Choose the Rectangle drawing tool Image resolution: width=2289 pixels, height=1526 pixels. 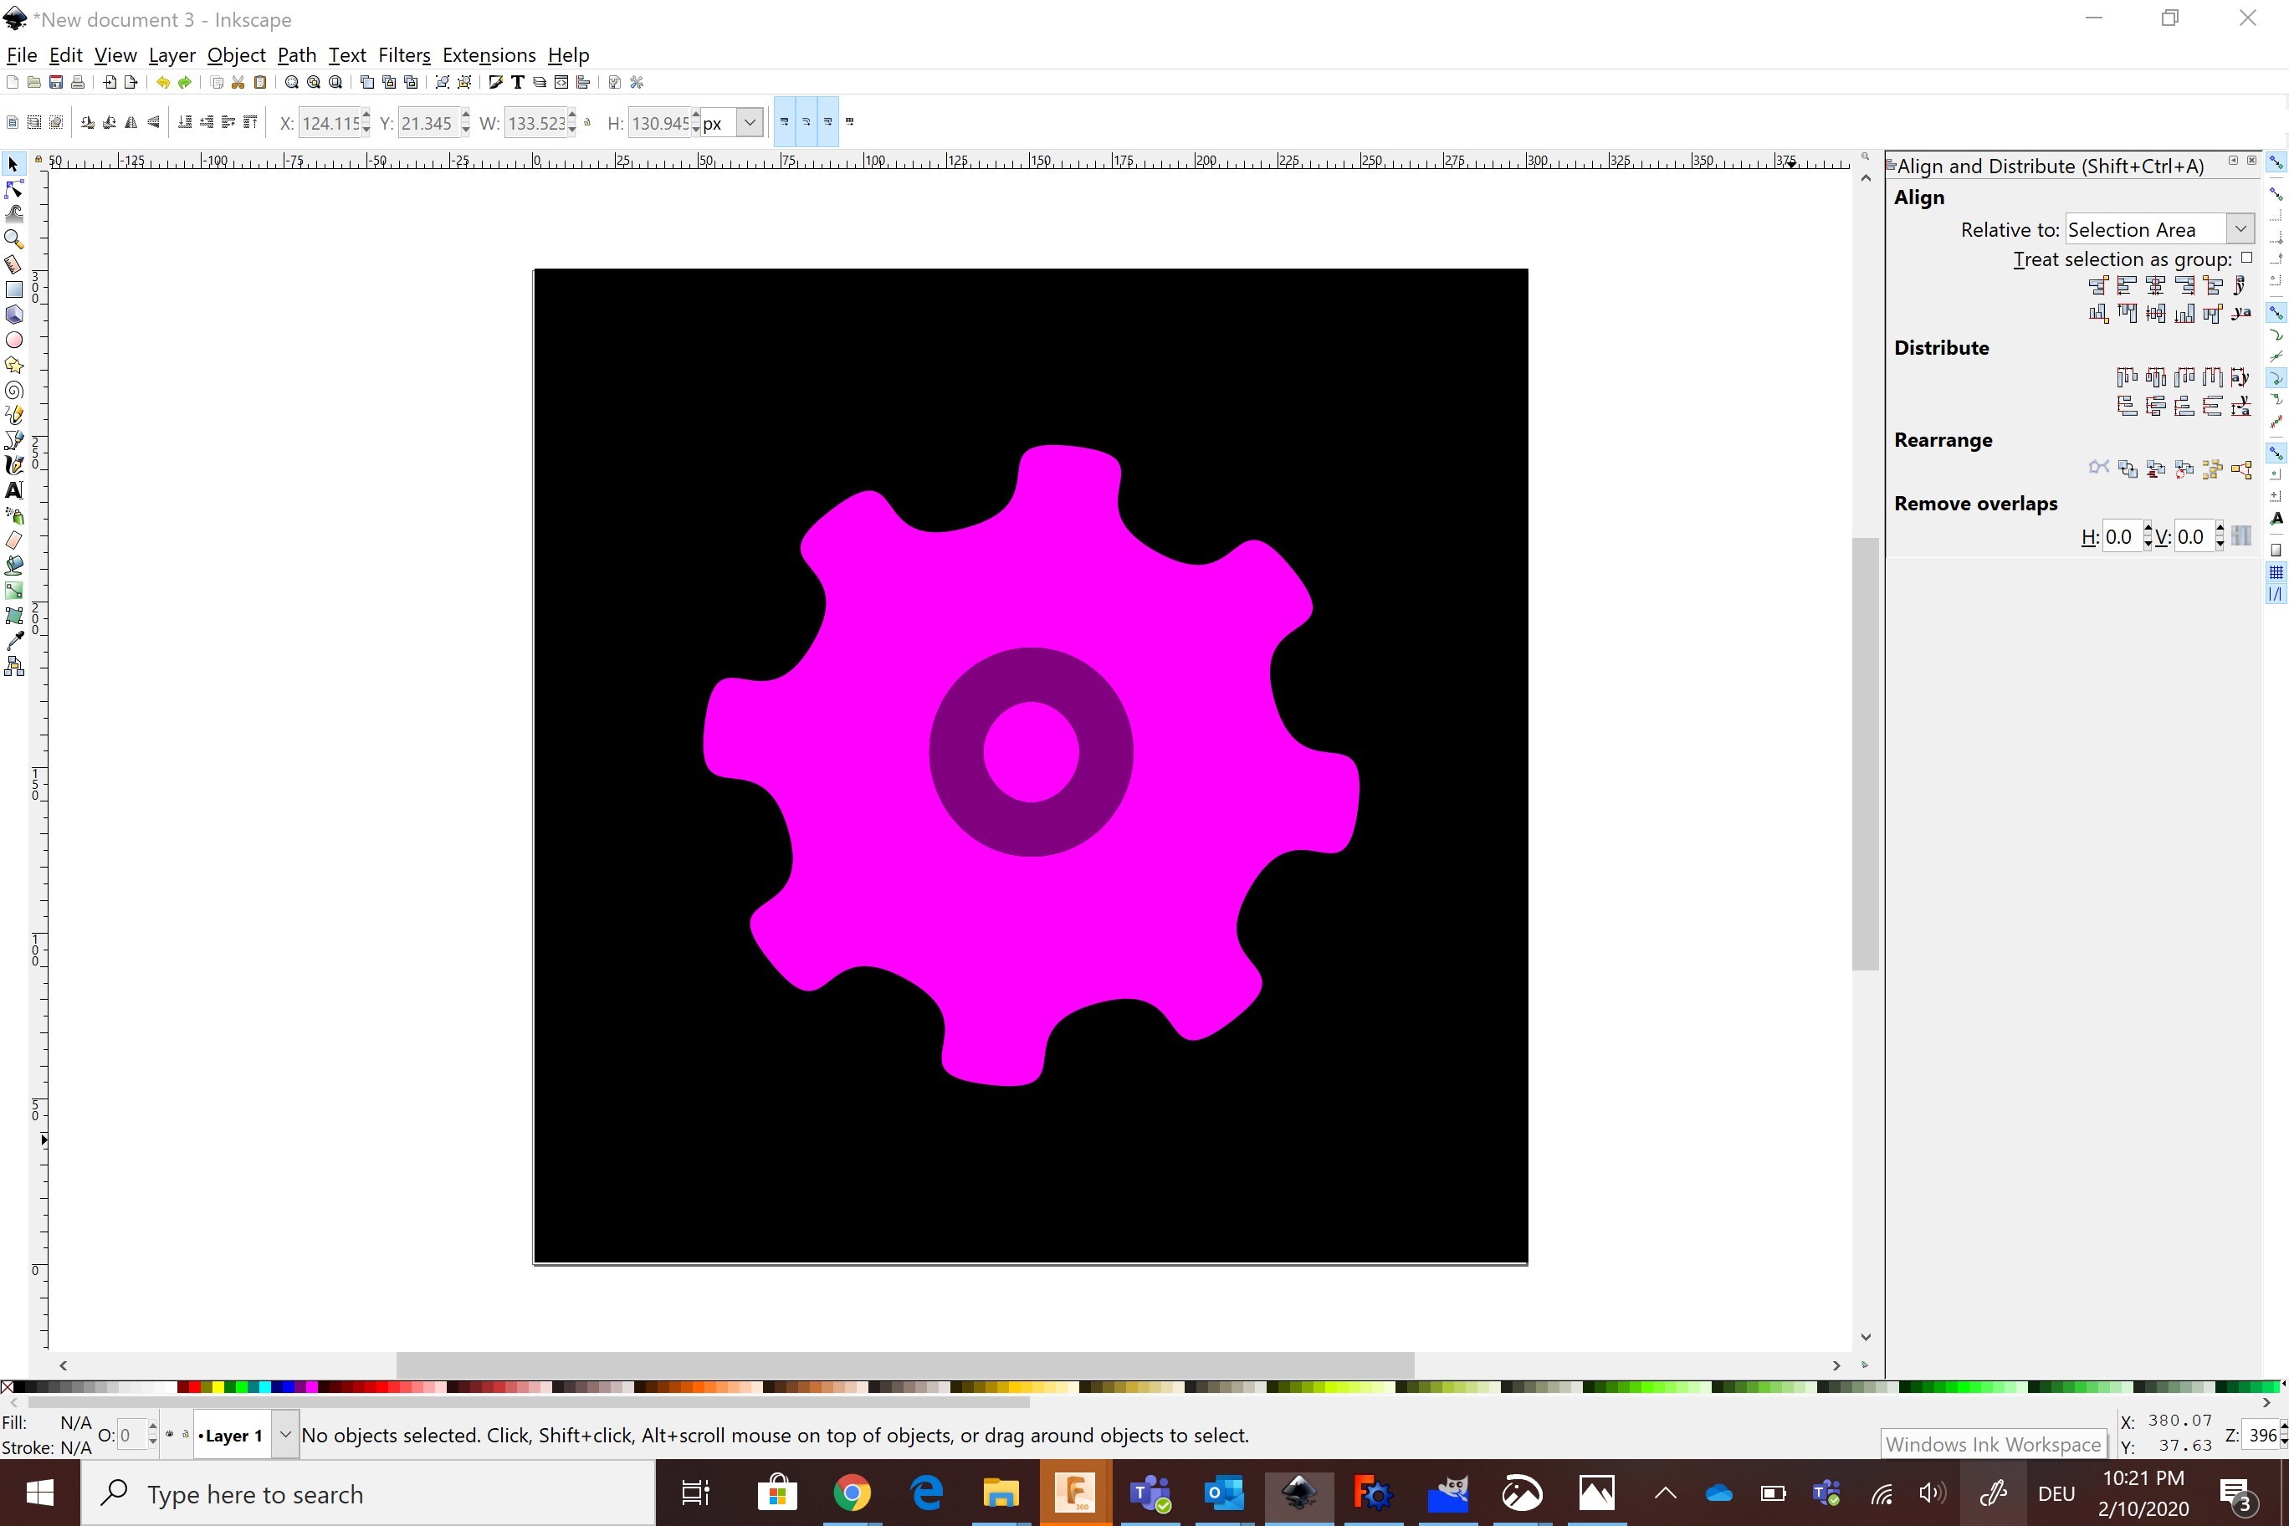(x=13, y=289)
